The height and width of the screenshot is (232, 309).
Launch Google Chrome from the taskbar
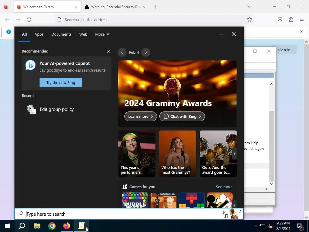point(52,226)
